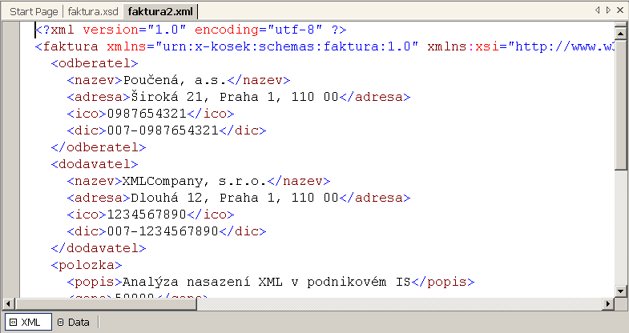Click the polozka opening element line
The height and width of the screenshot is (333, 629).
point(85,264)
